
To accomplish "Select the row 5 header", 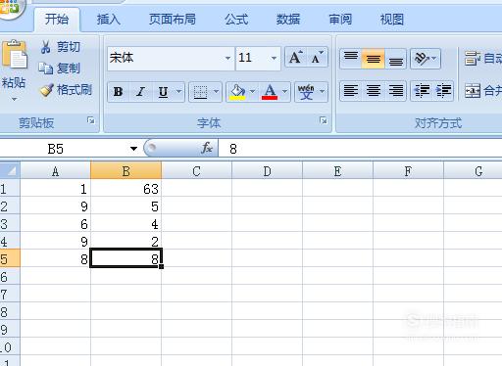I will 10,259.
